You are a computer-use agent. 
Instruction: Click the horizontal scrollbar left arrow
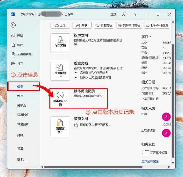pos(42,167)
